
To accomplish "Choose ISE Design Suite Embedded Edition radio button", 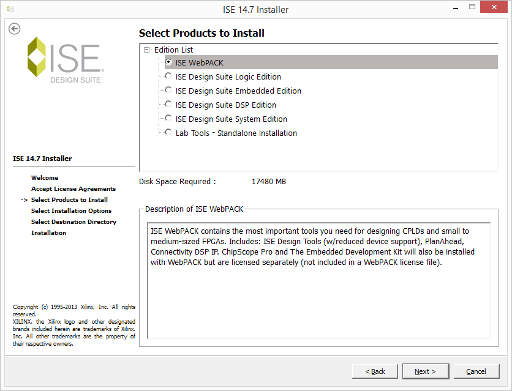I will click(x=168, y=90).
